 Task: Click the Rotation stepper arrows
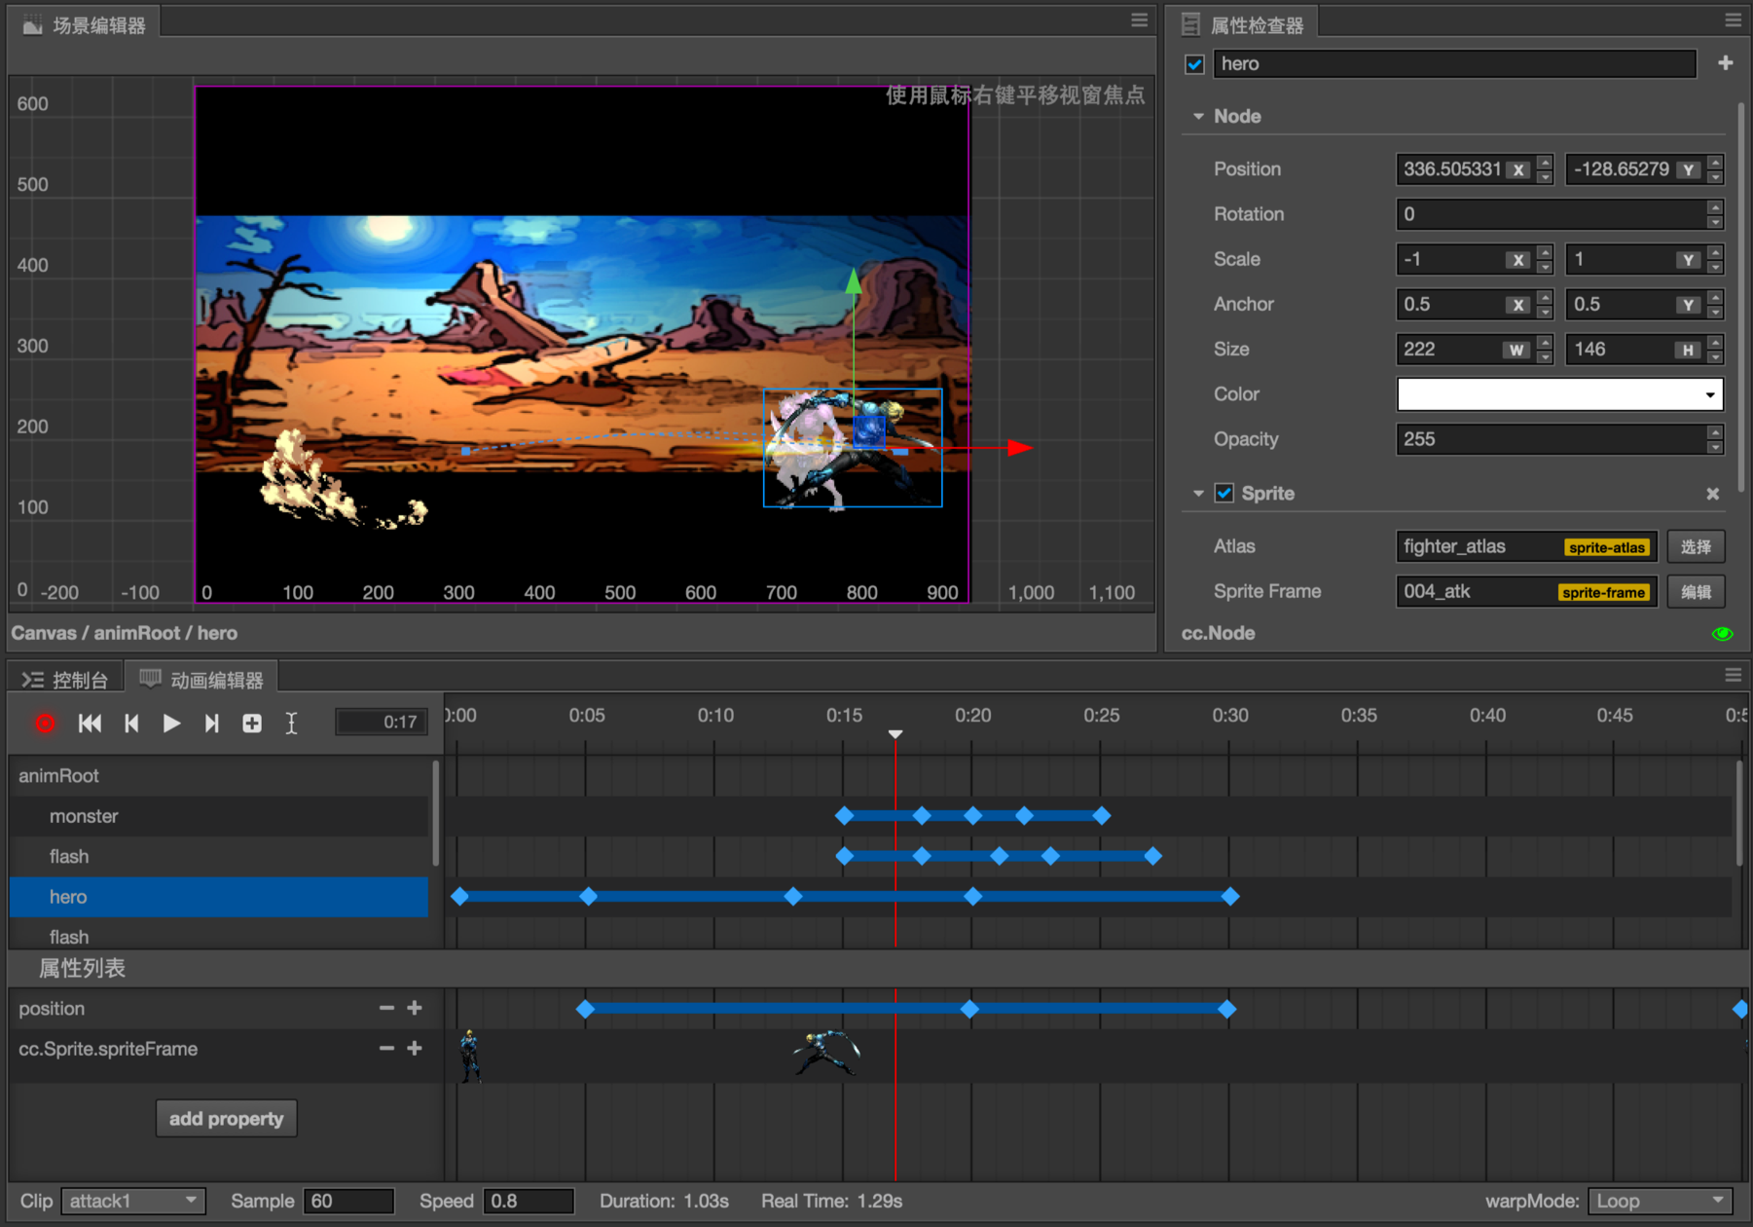[1715, 214]
